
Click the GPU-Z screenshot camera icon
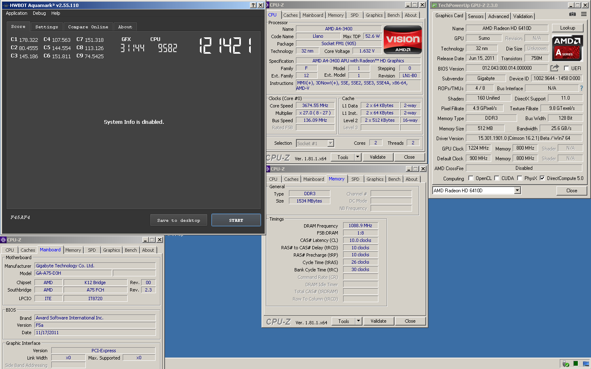pyautogui.click(x=573, y=14)
